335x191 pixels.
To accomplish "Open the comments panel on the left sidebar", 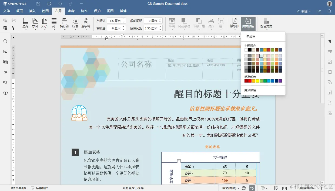I will tap(5, 52).
